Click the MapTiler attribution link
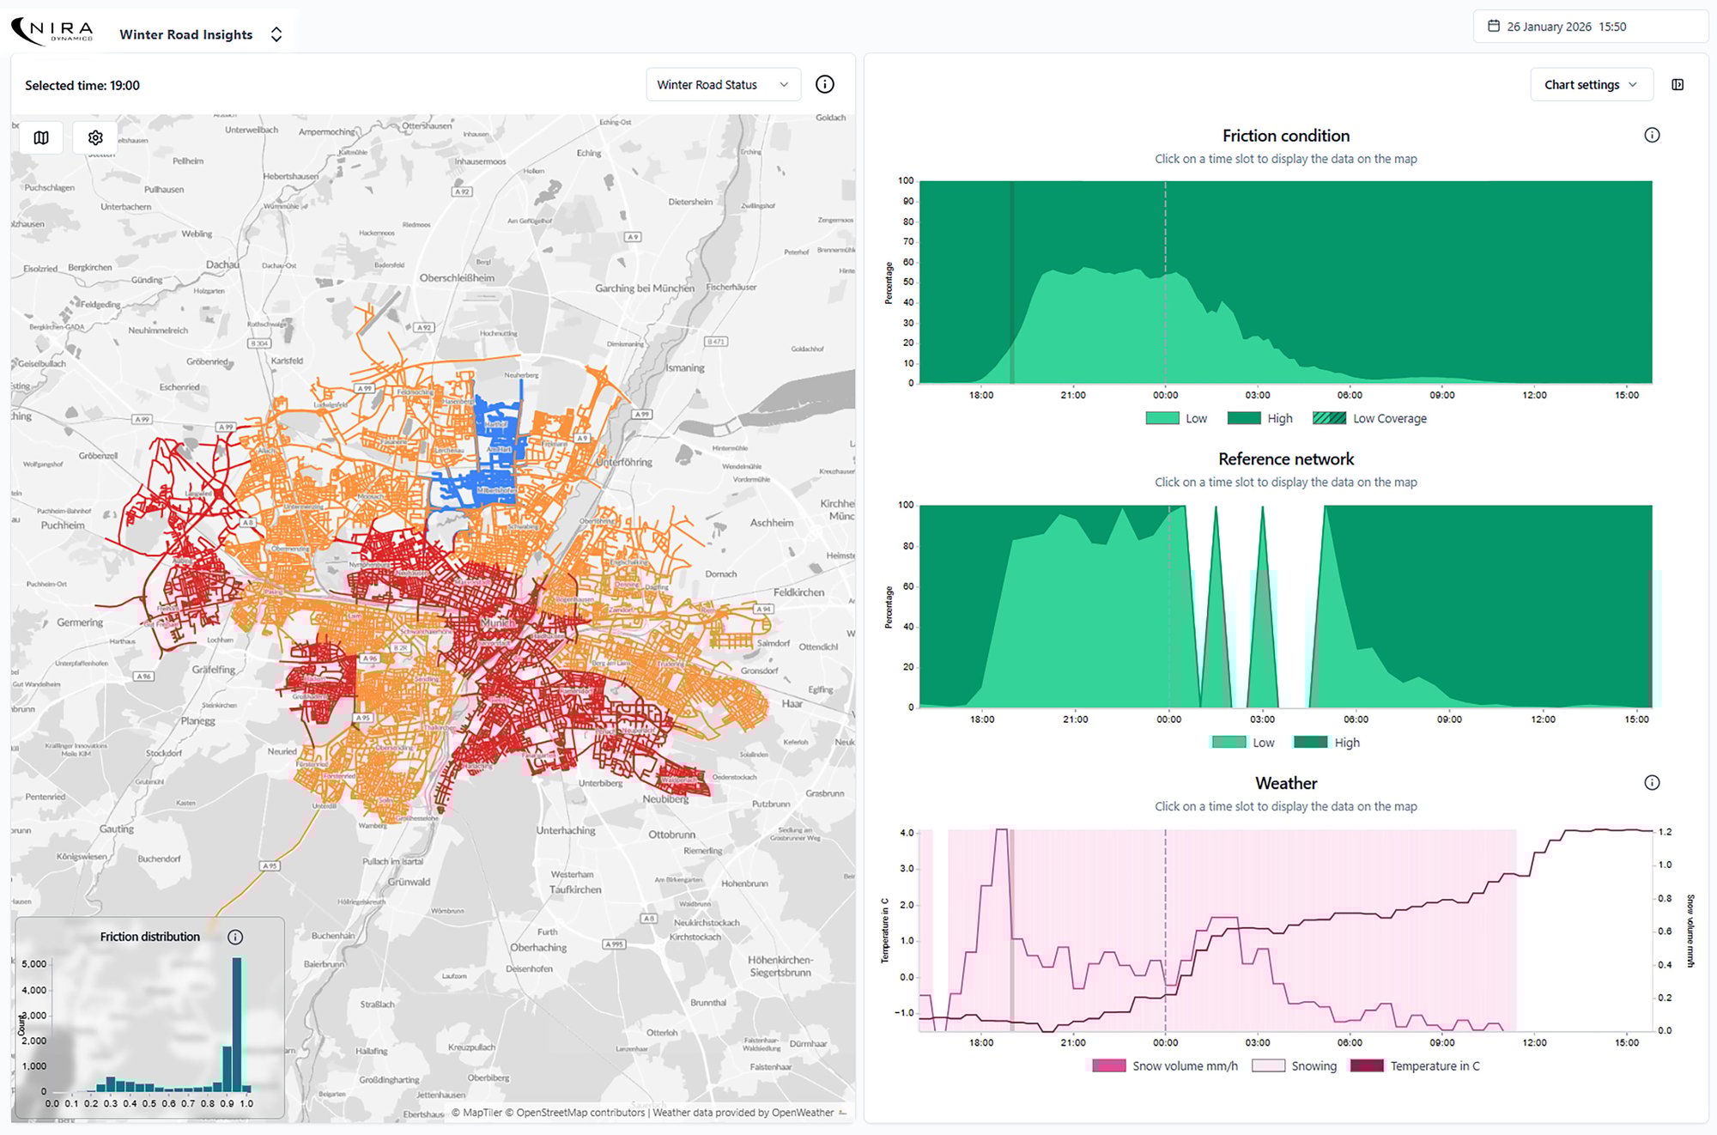 coord(482,1113)
